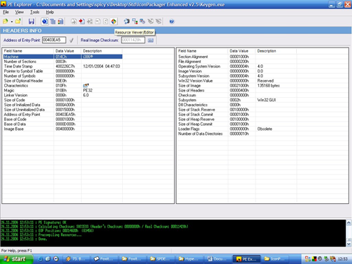
Task: Click the right pane Description column header
Action: tap(276, 51)
